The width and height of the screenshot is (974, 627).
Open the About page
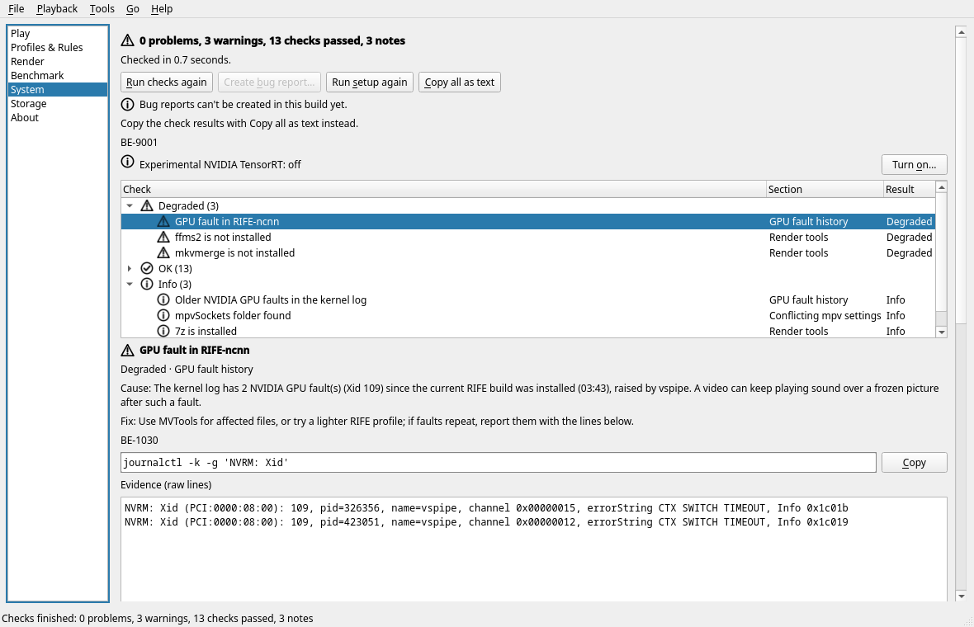point(58,117)
